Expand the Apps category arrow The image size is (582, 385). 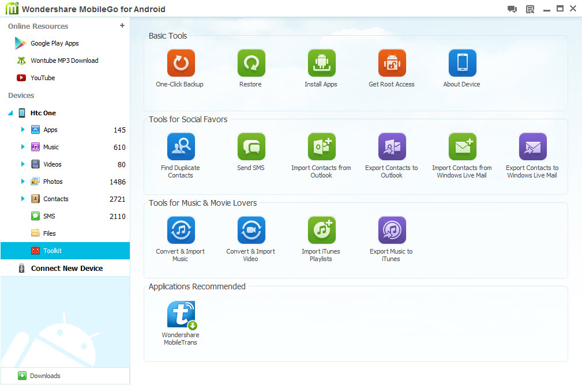pyautogui.click(x=22, y=130)
